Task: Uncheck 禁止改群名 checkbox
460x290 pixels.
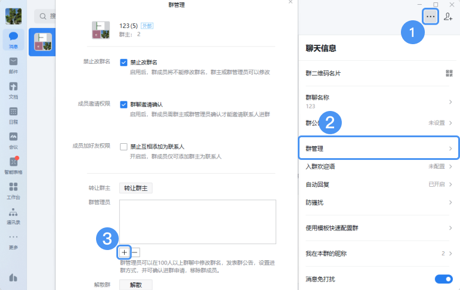Action: pos(124,63)
